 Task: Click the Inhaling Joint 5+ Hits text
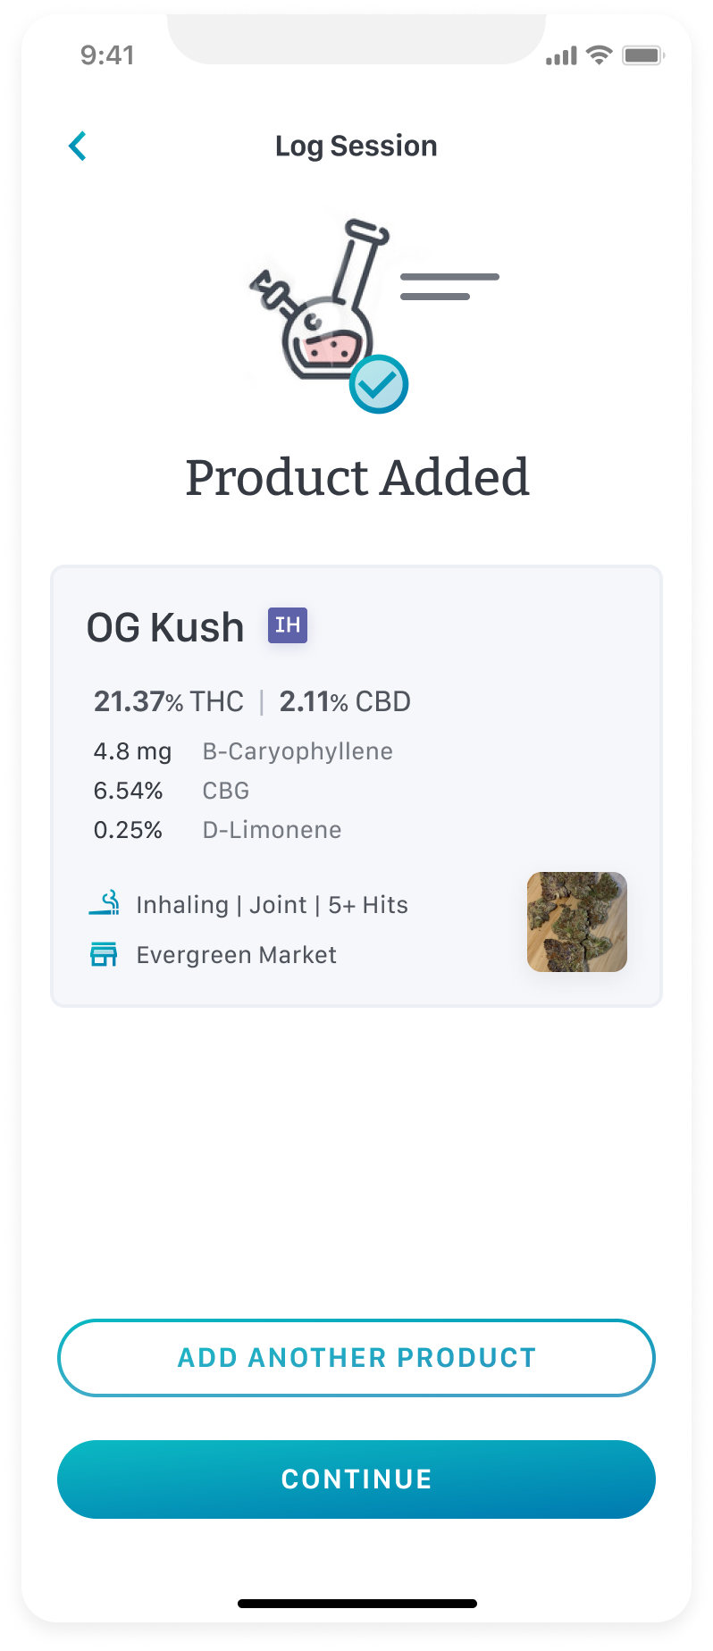tap(273, 905)
